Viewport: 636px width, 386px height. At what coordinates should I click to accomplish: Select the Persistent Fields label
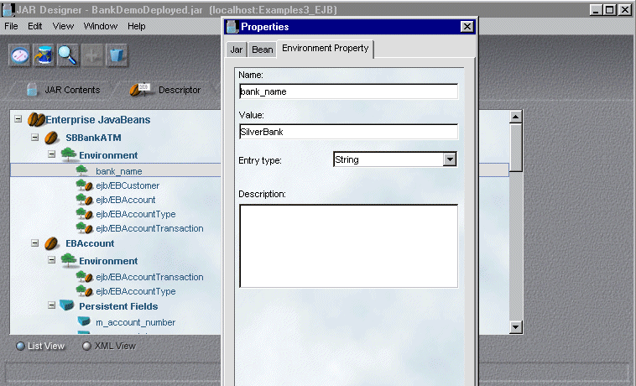pyautogui.click(x=118, y=306)
